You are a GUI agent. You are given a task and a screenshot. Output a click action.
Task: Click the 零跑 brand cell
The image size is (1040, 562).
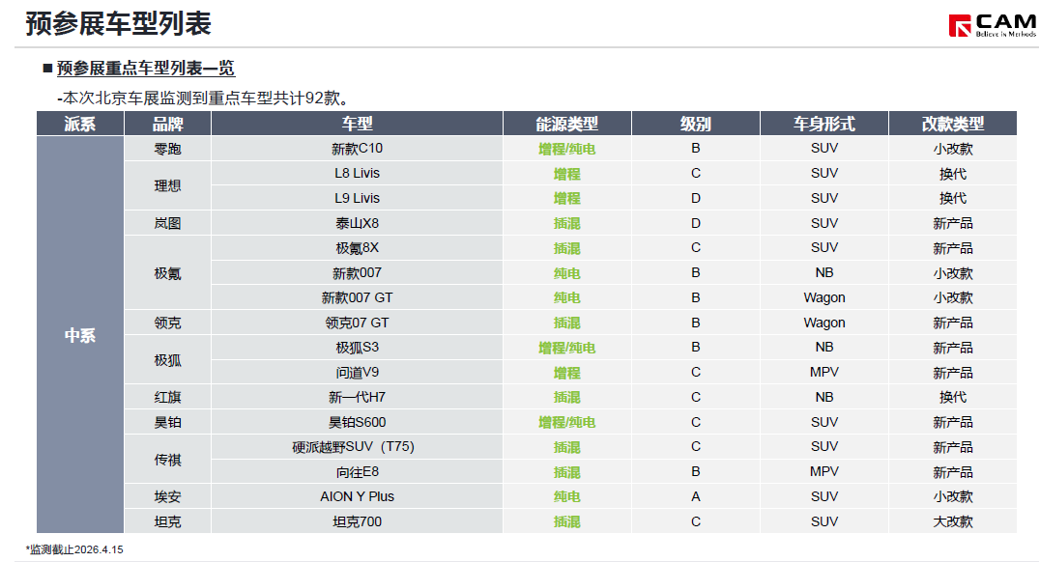(x=167, y=149)
